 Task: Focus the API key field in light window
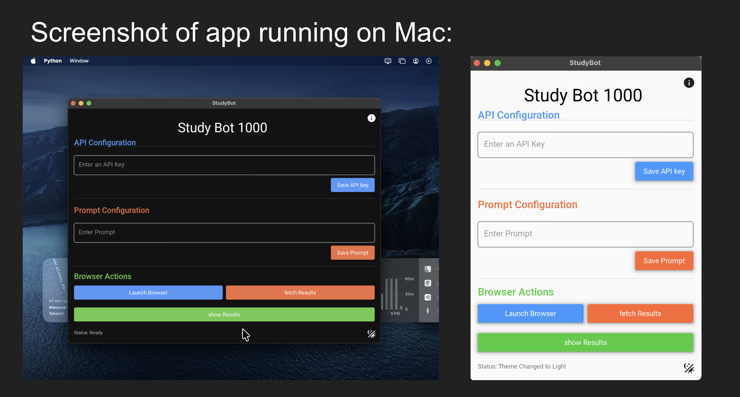point(585,145)
